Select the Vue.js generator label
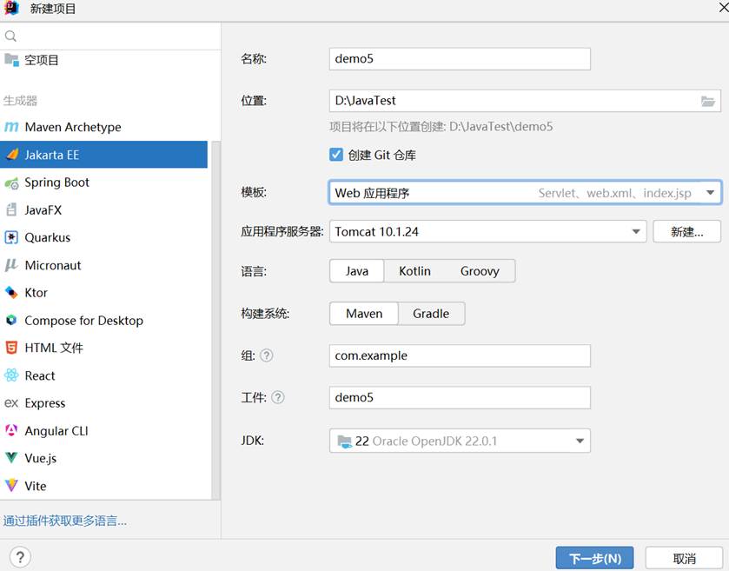The image size is (729, 571). coord(41,459)
